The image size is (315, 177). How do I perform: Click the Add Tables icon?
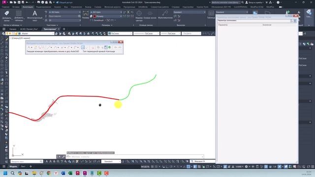point(19,13)
